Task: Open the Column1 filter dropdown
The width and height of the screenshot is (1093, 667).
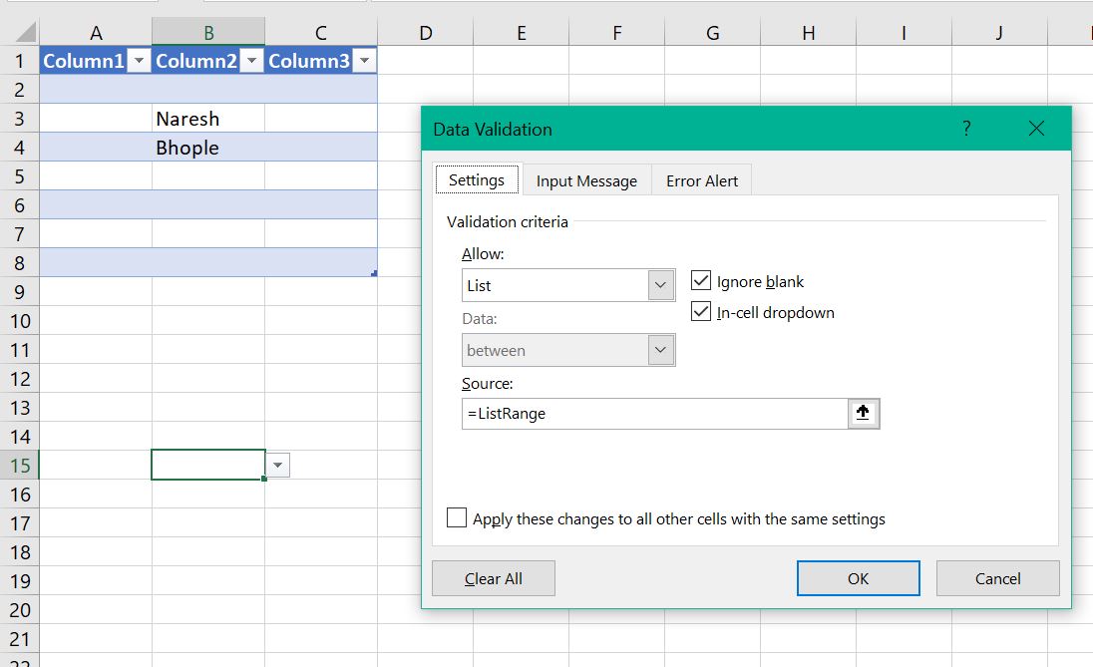Action: [x=139, y=61]
